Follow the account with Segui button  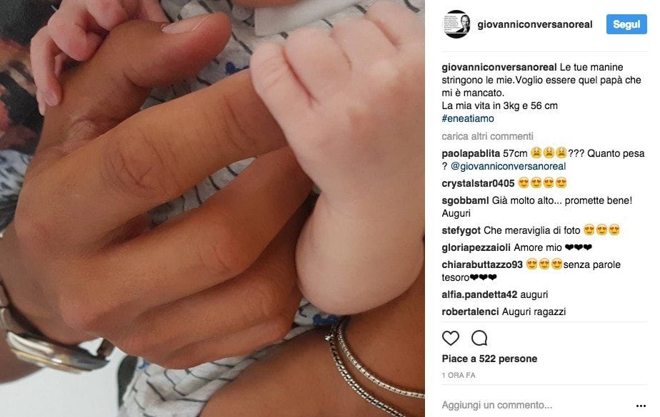(626, 24)
